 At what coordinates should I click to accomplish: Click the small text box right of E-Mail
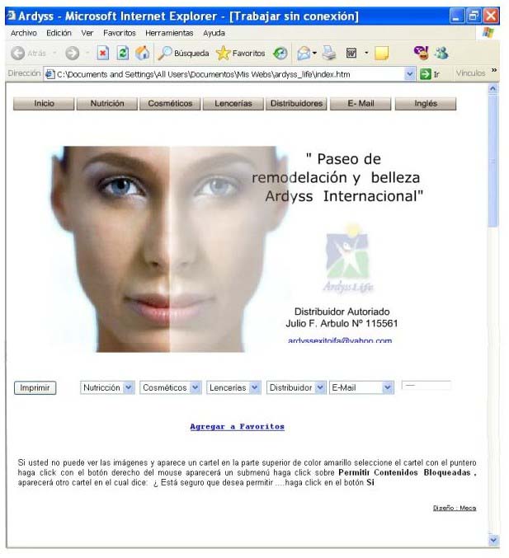pyautogui.click(x=426, y=385)
